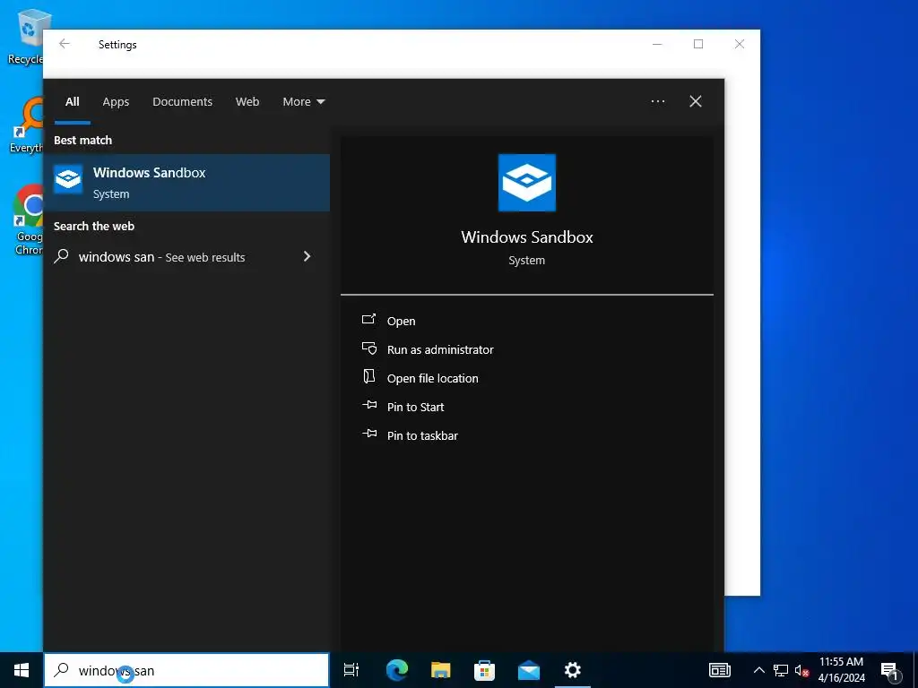This screenshot has width=918, height=688.
Task: Click the search box magnifier icon
Action: pos(62,670)
